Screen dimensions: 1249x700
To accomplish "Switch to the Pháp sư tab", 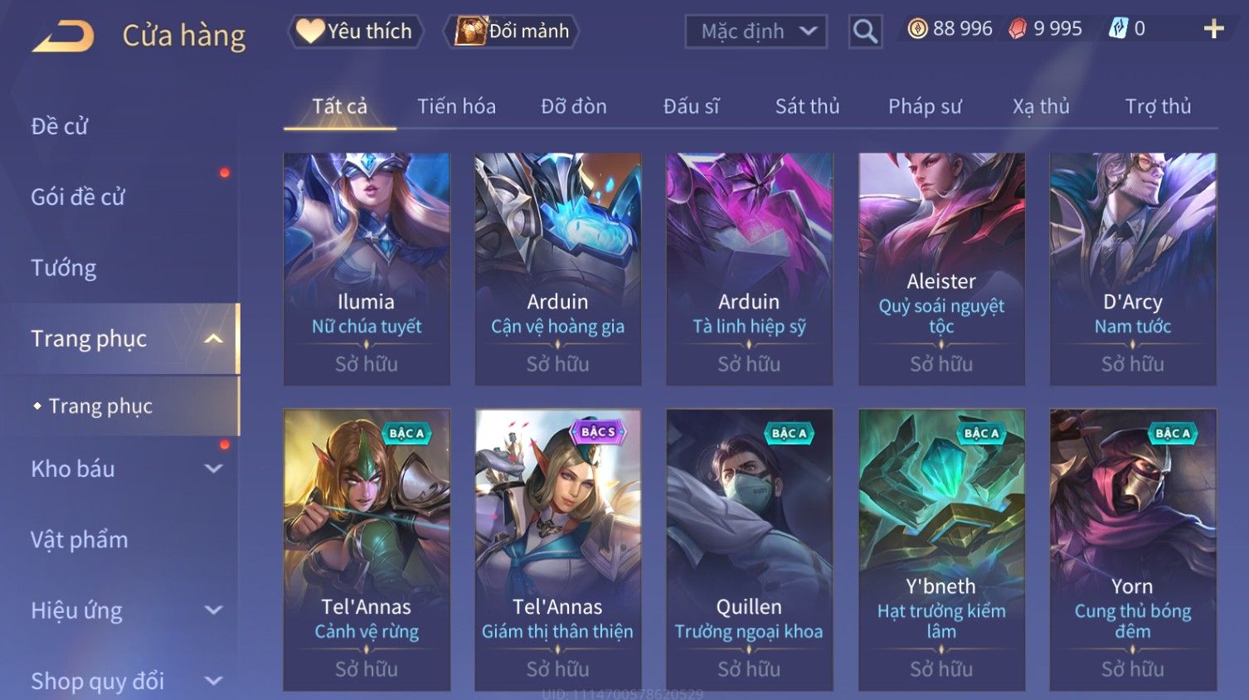I will 925,106.
